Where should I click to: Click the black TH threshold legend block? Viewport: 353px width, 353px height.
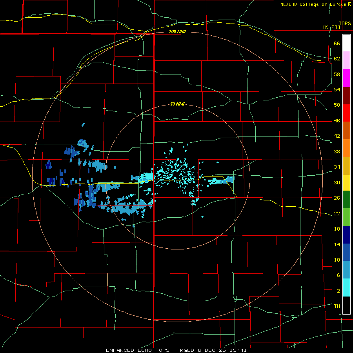pos(346,305)
